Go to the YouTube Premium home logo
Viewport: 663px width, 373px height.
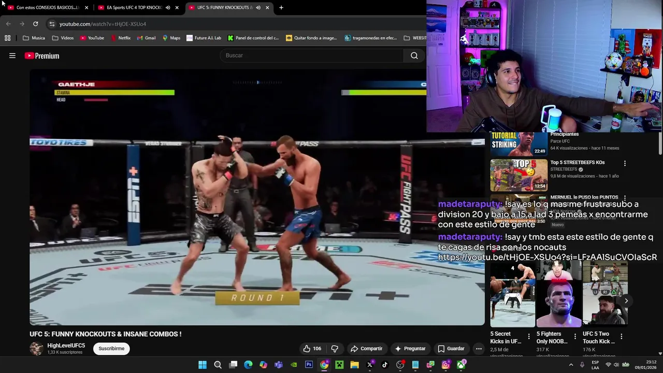(42, 56)
